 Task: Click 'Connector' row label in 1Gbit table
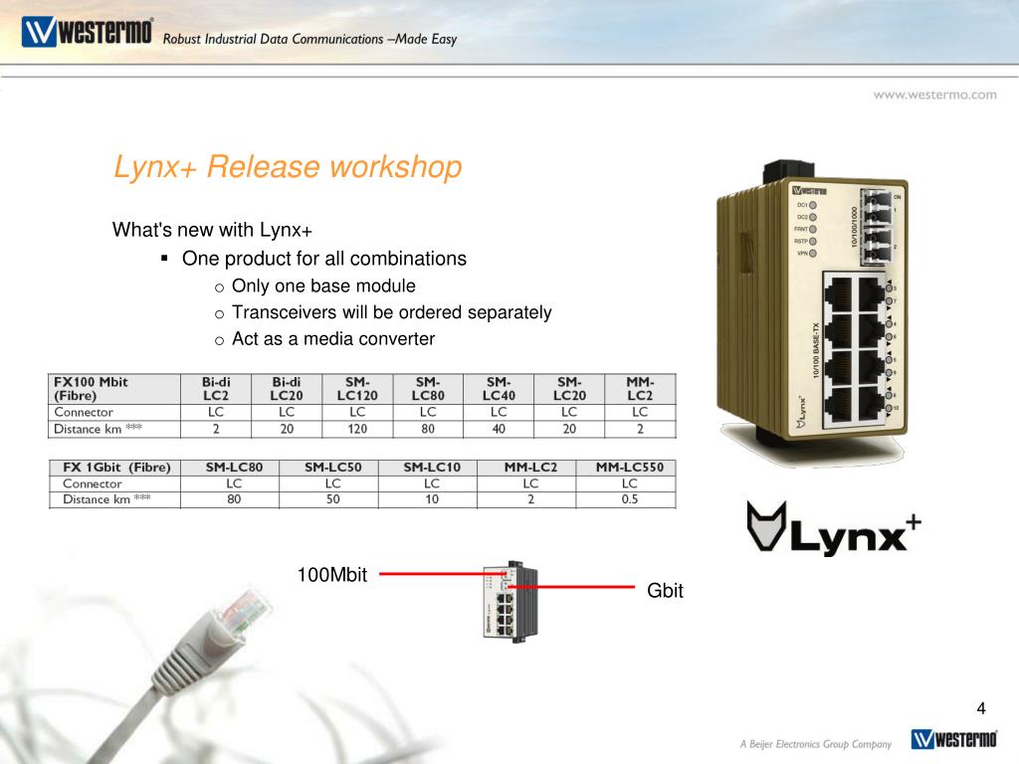click(92, 483)
